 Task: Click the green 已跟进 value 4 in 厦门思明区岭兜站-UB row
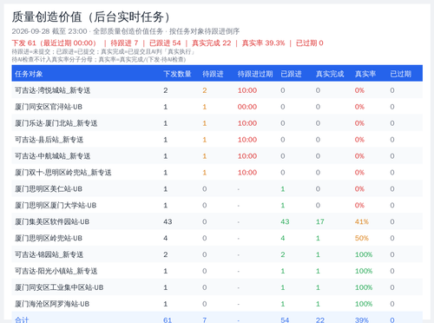click(283, 238)
